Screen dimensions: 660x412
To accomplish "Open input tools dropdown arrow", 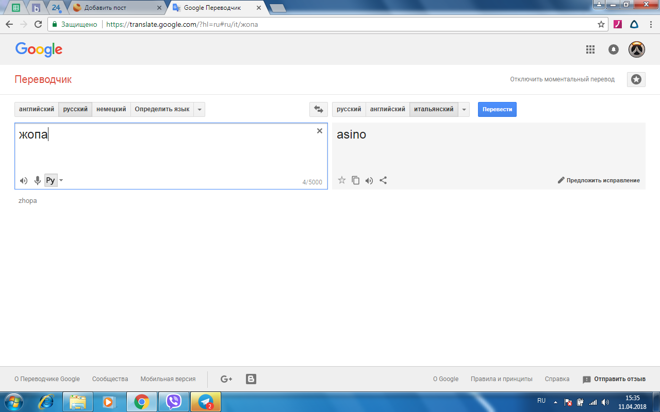I will click(x=61, y=180).
